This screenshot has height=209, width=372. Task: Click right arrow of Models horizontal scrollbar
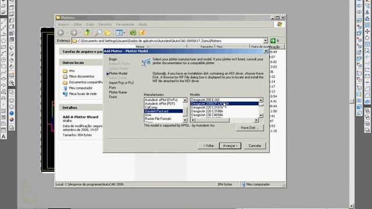(256, 120)
